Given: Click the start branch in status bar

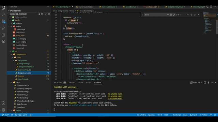Looking at the screenshot, I should click(x=5, y=115).
